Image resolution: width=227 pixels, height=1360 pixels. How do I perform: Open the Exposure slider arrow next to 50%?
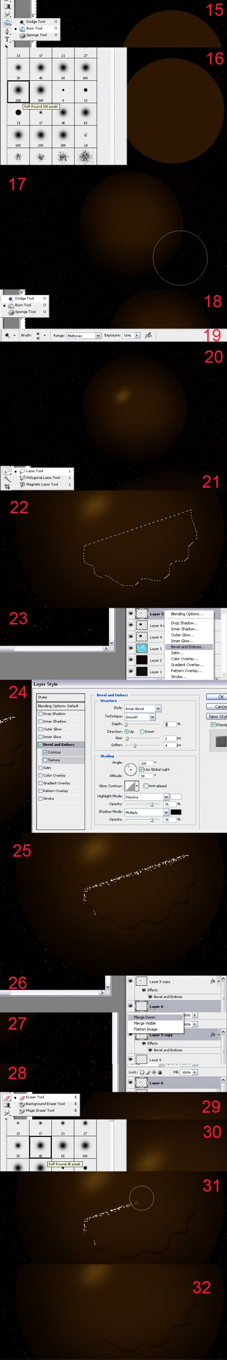coord(137,335)
